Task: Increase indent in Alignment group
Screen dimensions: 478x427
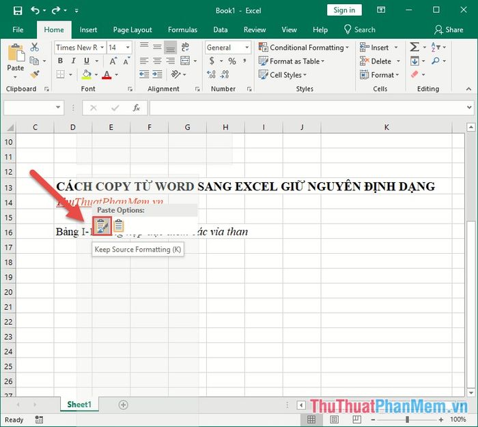Action: point(157,74)
